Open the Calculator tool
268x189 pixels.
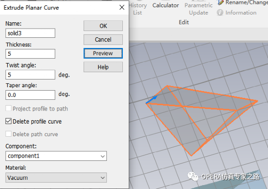click(165, 5)
